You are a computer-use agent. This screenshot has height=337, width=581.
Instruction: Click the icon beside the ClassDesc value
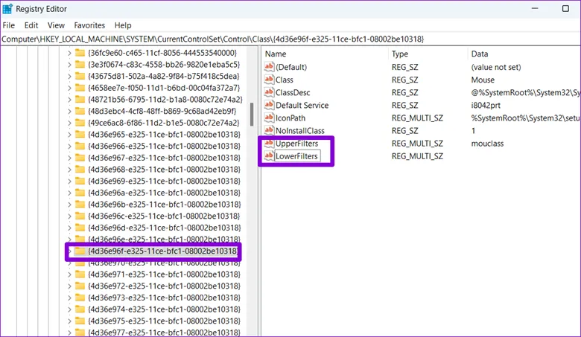[x=269, y=92]
